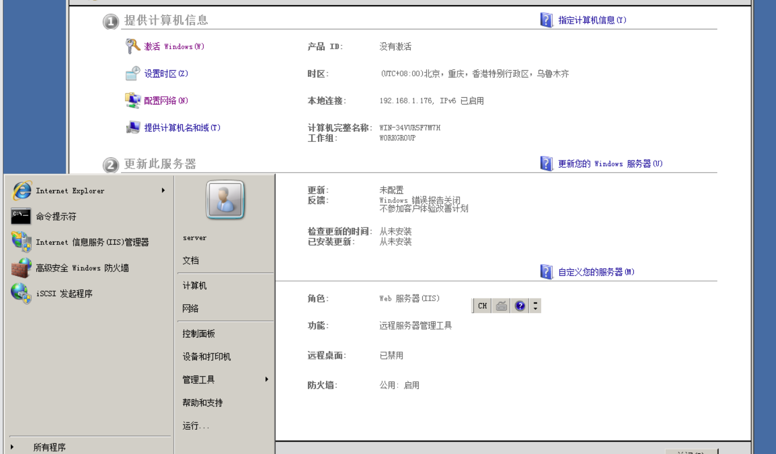
Task: Click the CH input language button
Action: [482, 306]
